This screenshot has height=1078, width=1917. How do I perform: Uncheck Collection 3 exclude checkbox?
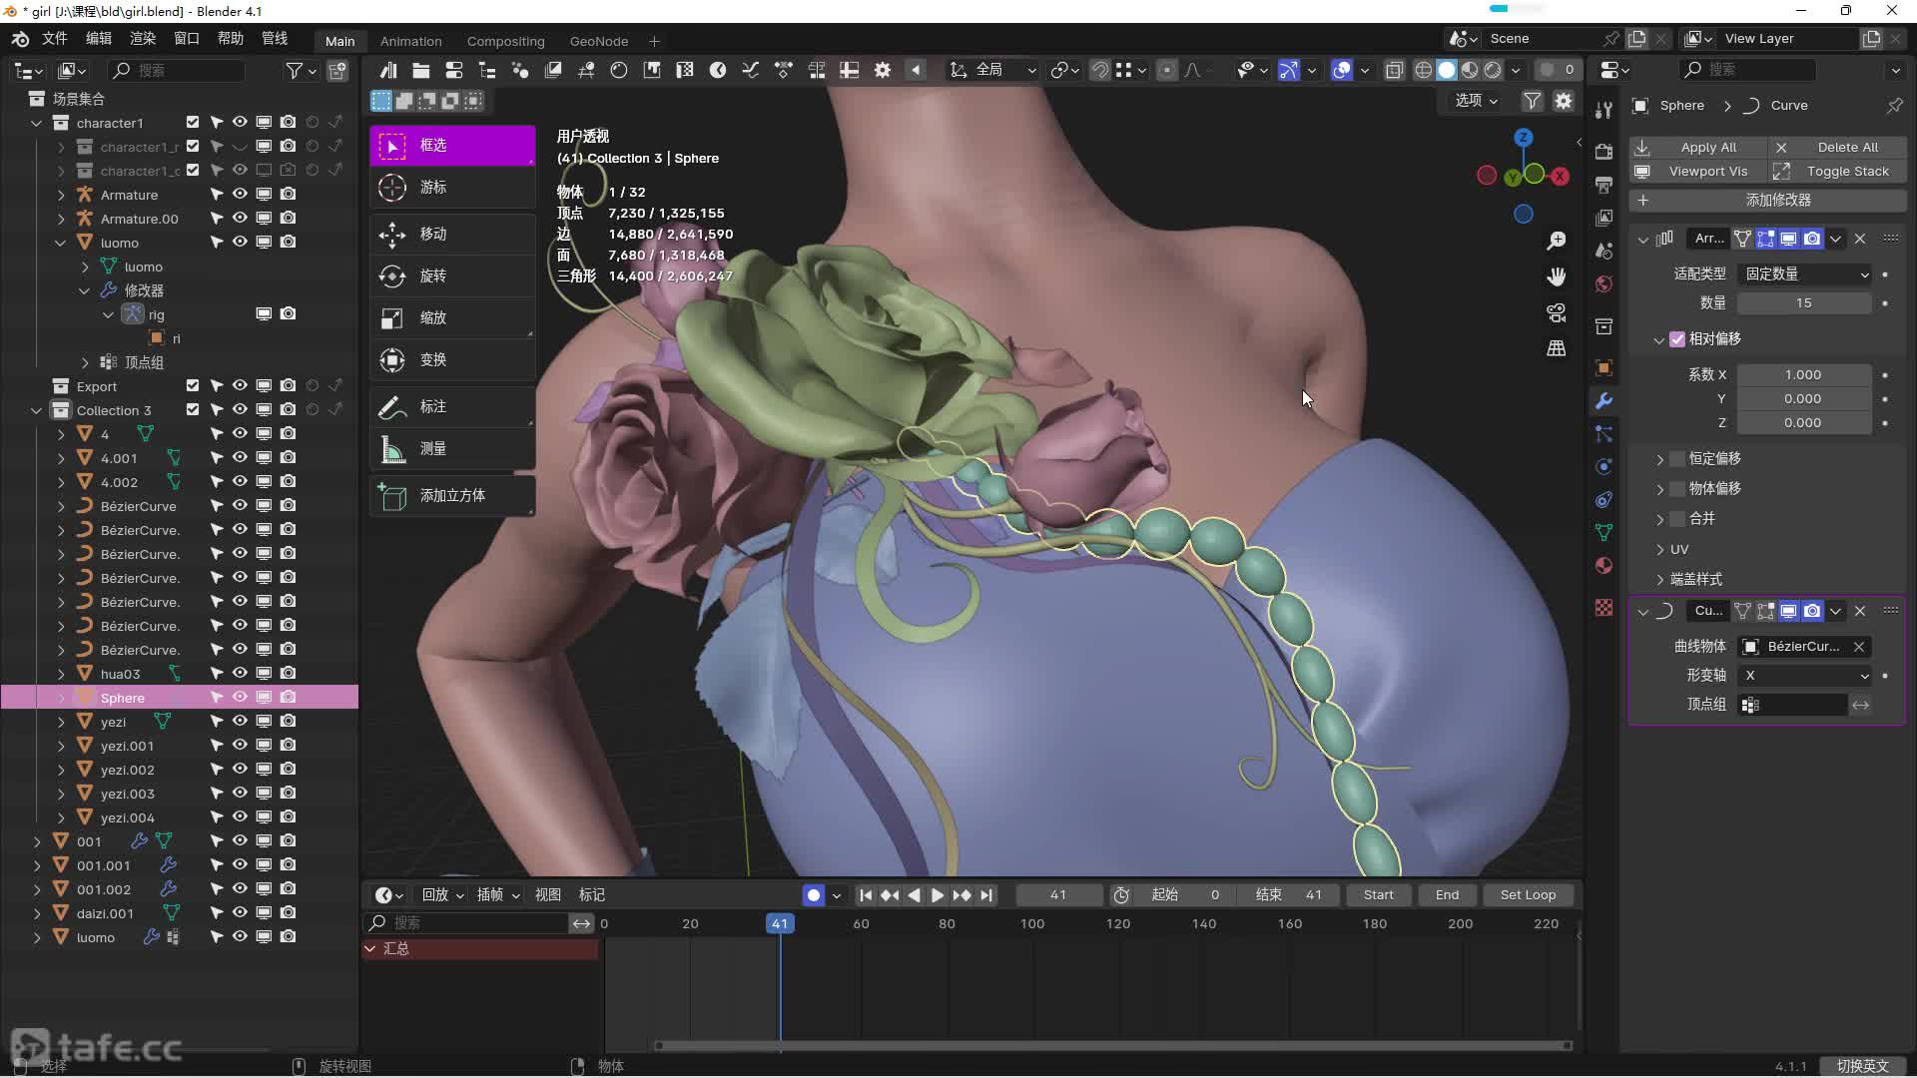(x=193, y=410)
